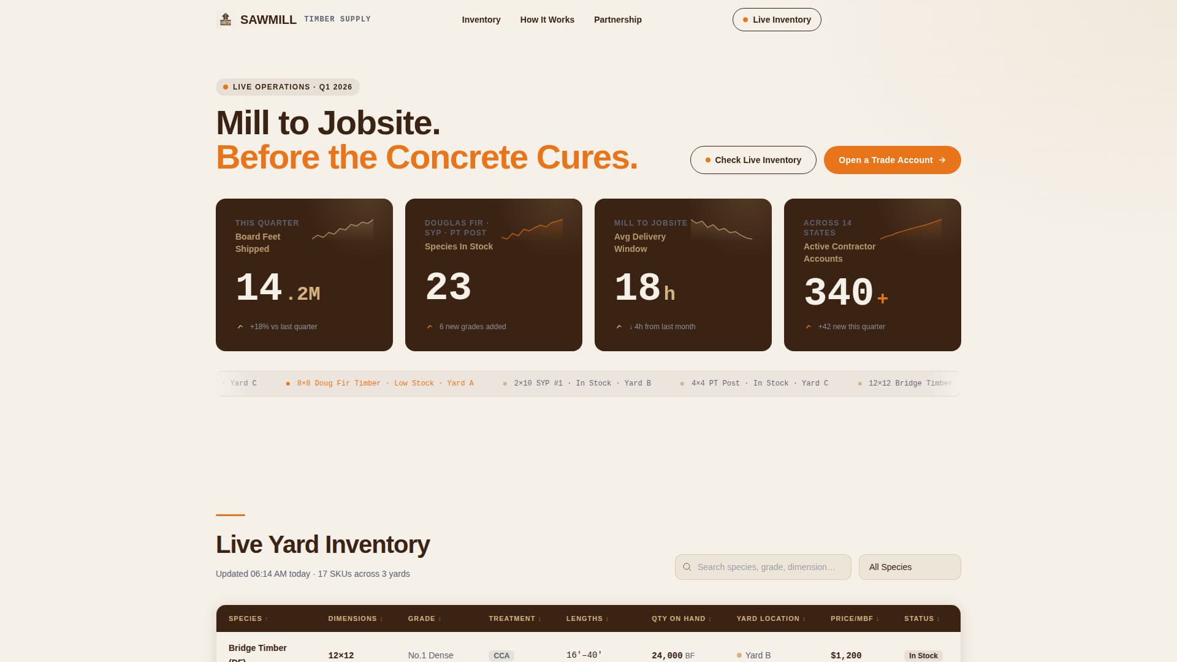
Task: Click the sparkline on Species In Stock card
Action: [532, 228]
